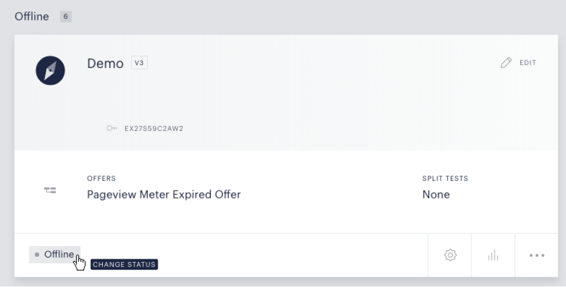Click the key icon beside the ID
Screen dimensions: 566x287
click(x=111, y=128)
